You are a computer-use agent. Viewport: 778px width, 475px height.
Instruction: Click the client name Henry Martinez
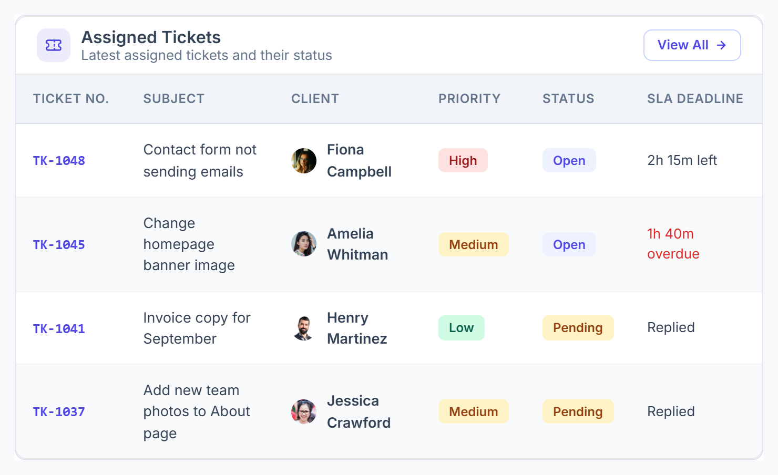pos(357,328)
